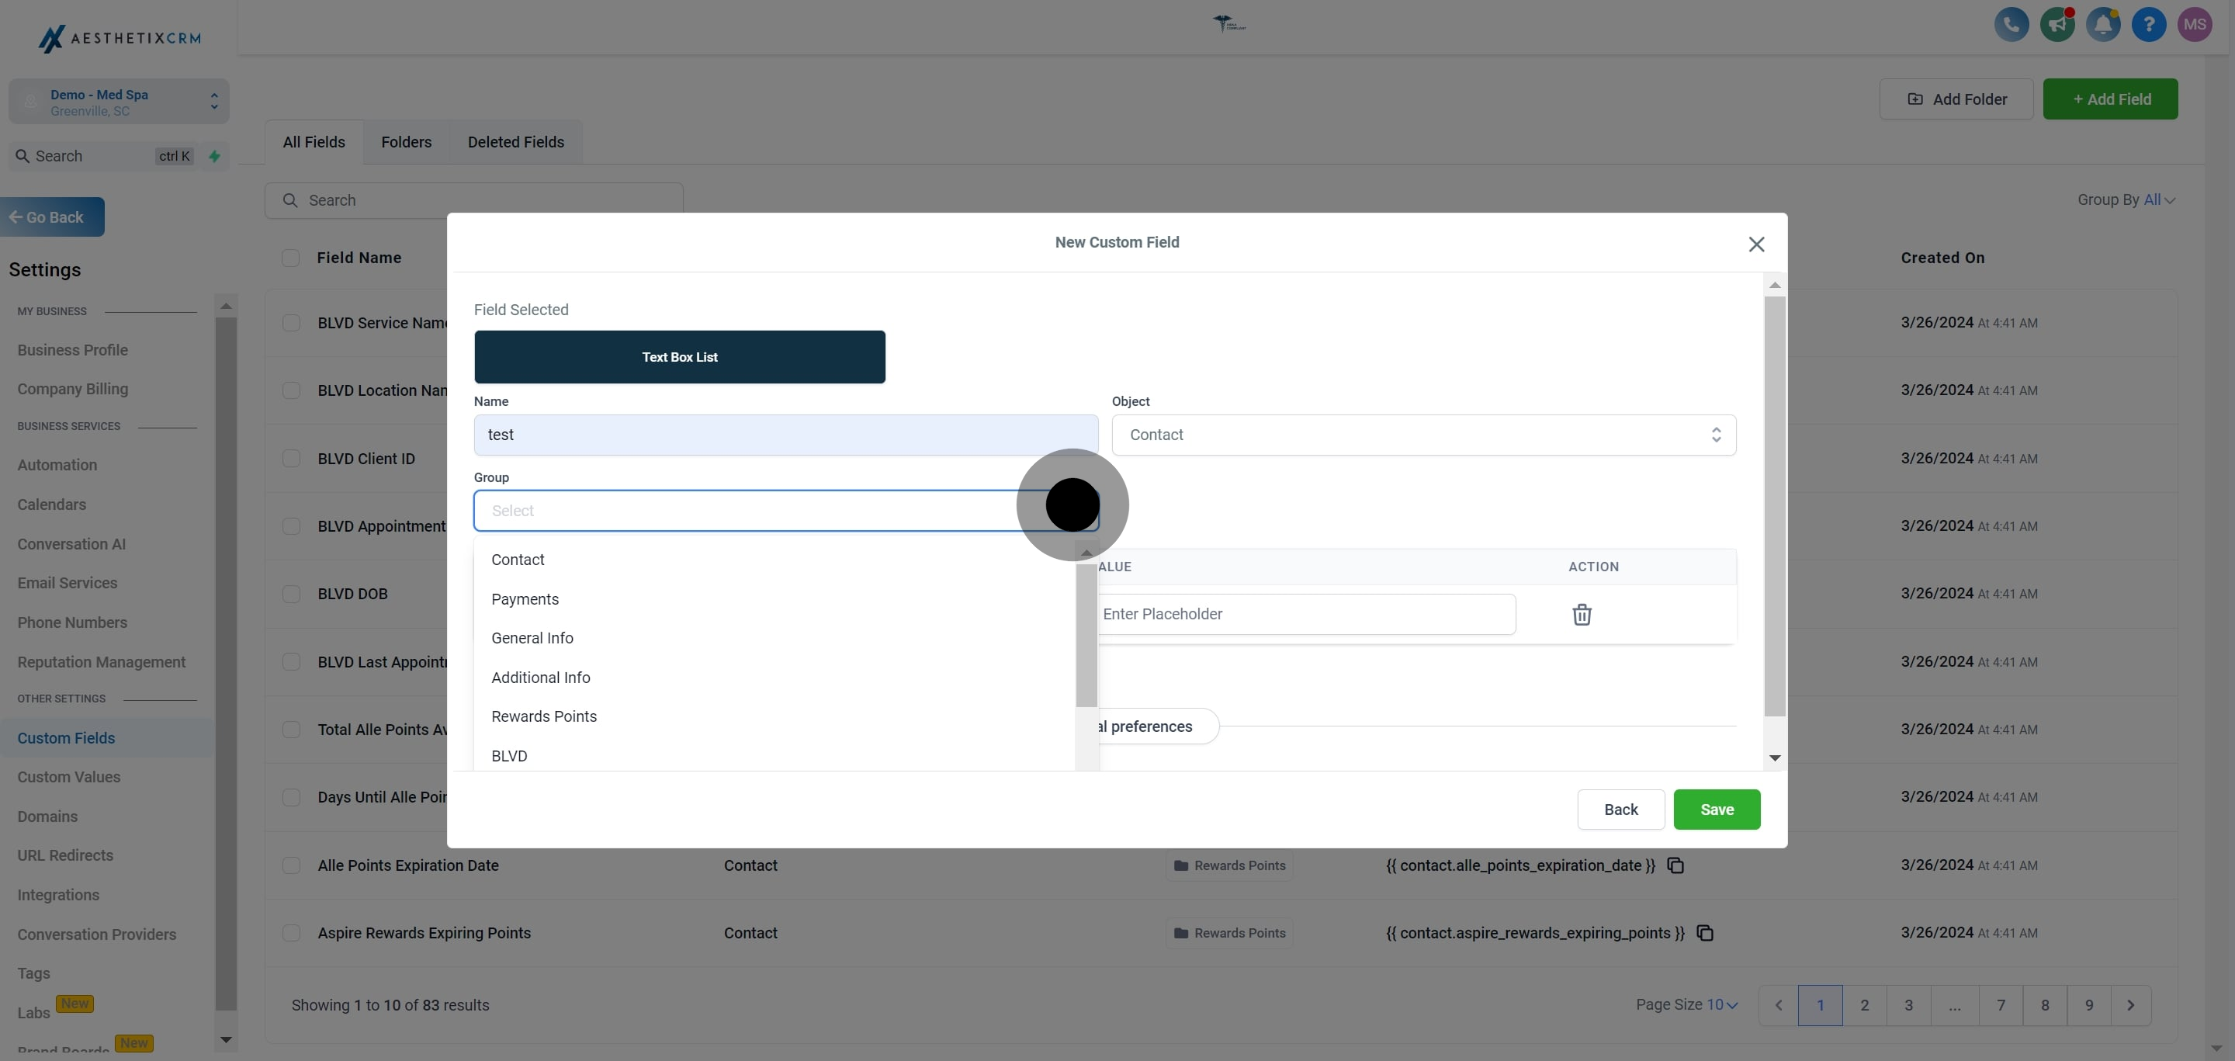The height and width of the screenshot is (1061, 2235).
Task: Choose Rewards Points from Group list
Action: (x=544, y=716)
